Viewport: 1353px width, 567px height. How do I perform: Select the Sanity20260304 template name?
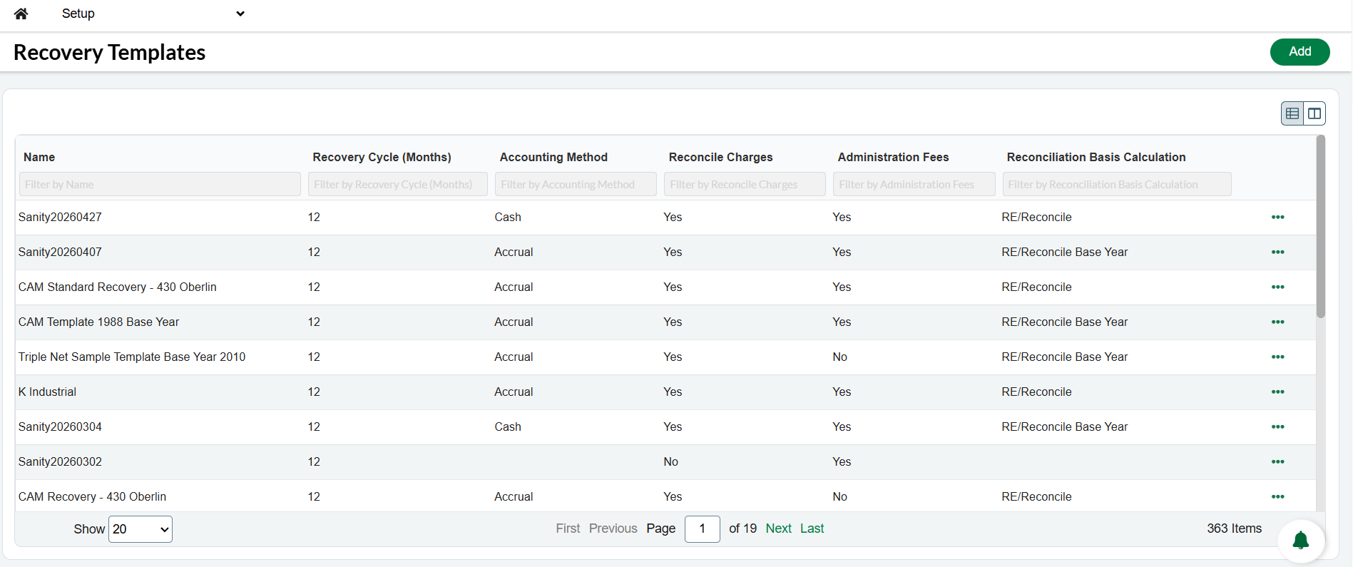(60, 427)
